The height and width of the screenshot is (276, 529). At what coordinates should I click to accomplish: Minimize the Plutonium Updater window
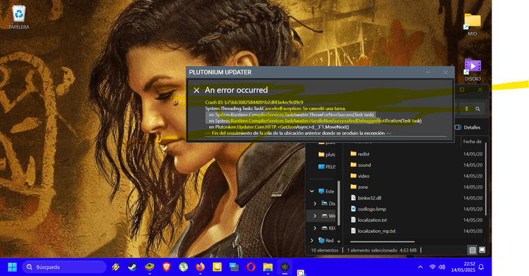[x=428, y=72]
